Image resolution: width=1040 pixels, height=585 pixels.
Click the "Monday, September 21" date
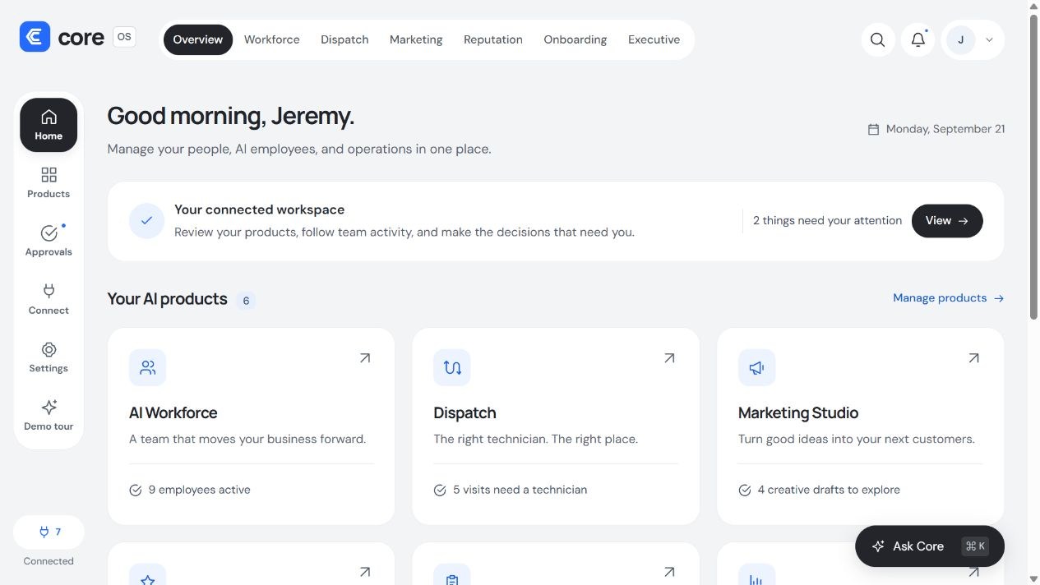(945, 129)
